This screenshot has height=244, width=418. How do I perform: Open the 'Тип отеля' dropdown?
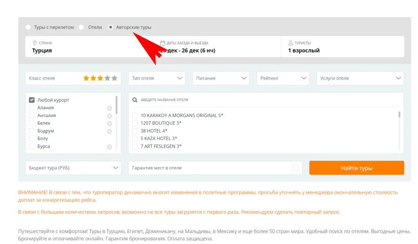[157, 78]
